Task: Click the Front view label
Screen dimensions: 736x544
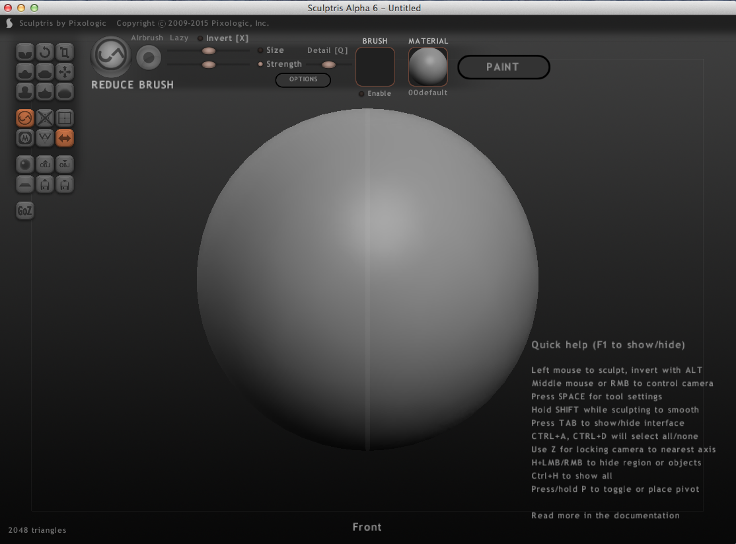Action: point(367,527)
